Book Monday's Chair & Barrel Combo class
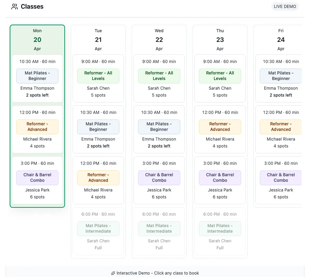 pyautogui.click(x=37, y=180)
